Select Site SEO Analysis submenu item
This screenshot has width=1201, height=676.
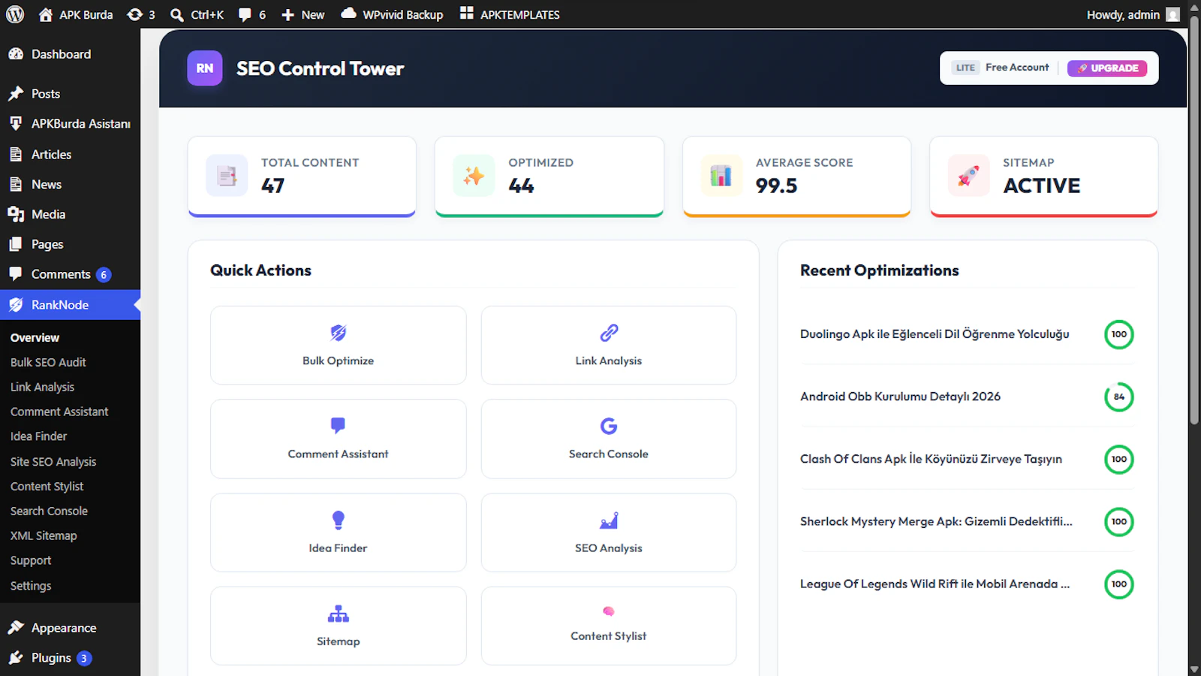tap(53, 461)
